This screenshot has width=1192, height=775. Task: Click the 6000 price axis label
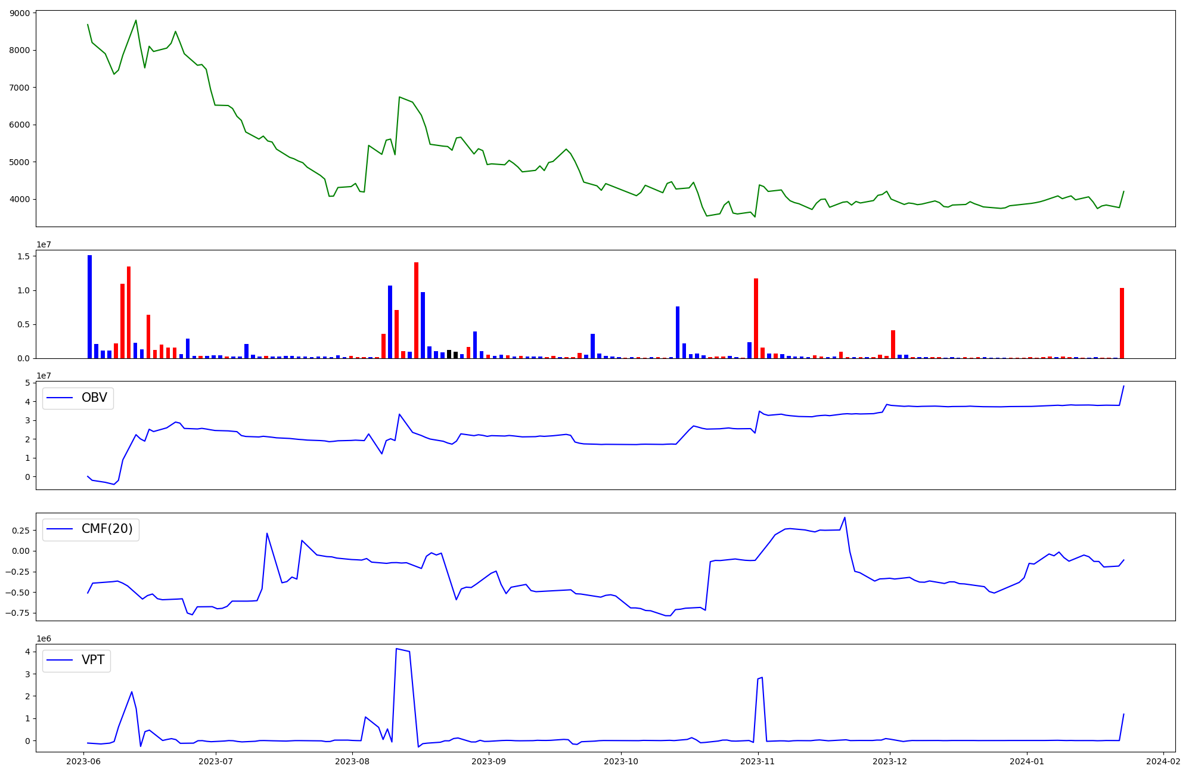click(x=20, y=125)
